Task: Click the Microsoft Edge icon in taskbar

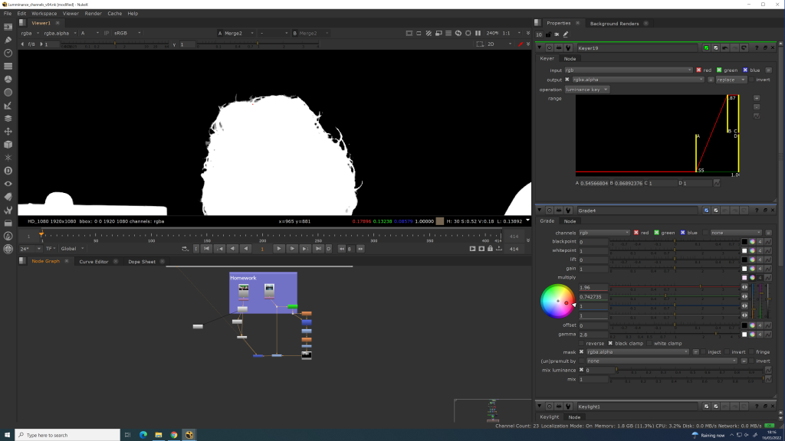Action: point(143,435)
